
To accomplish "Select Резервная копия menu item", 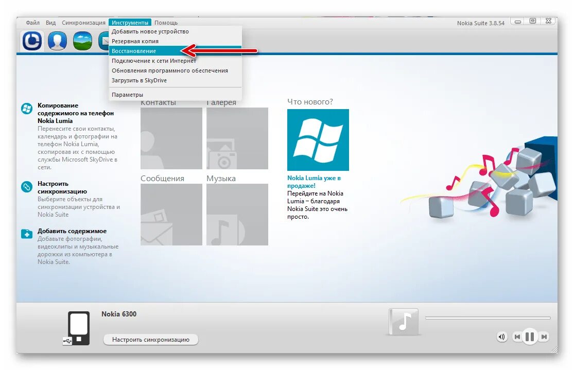I will [x=176, y=41].
